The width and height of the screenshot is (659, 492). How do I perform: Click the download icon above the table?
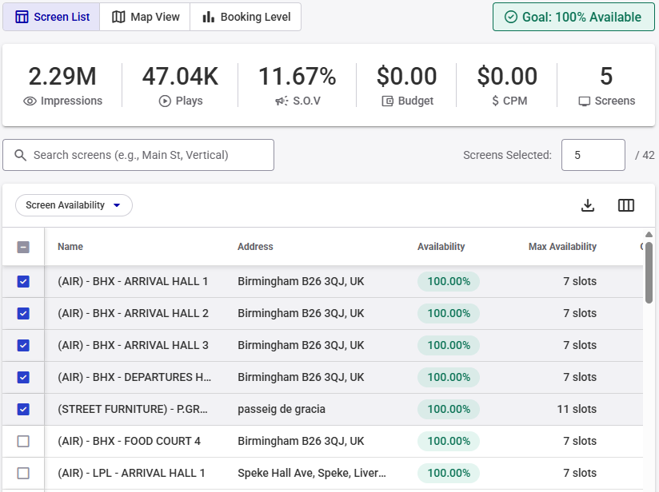pyautogui.click(x=588, y=205)
